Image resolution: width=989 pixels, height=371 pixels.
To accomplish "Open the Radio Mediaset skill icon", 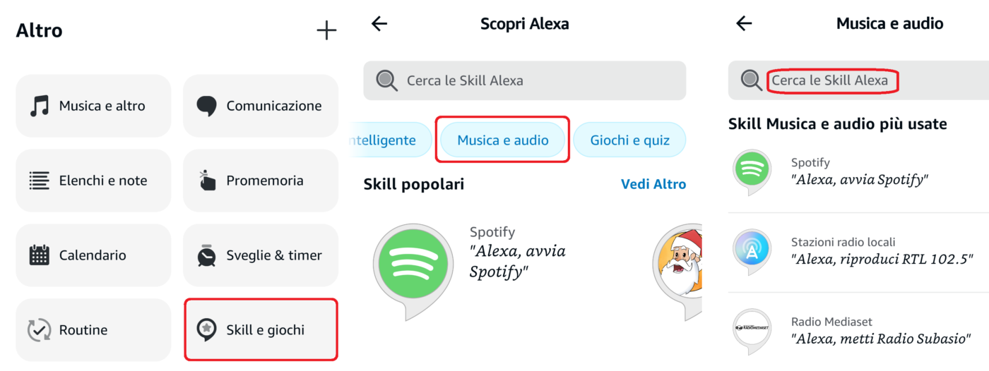I will (x=752, y=329).
